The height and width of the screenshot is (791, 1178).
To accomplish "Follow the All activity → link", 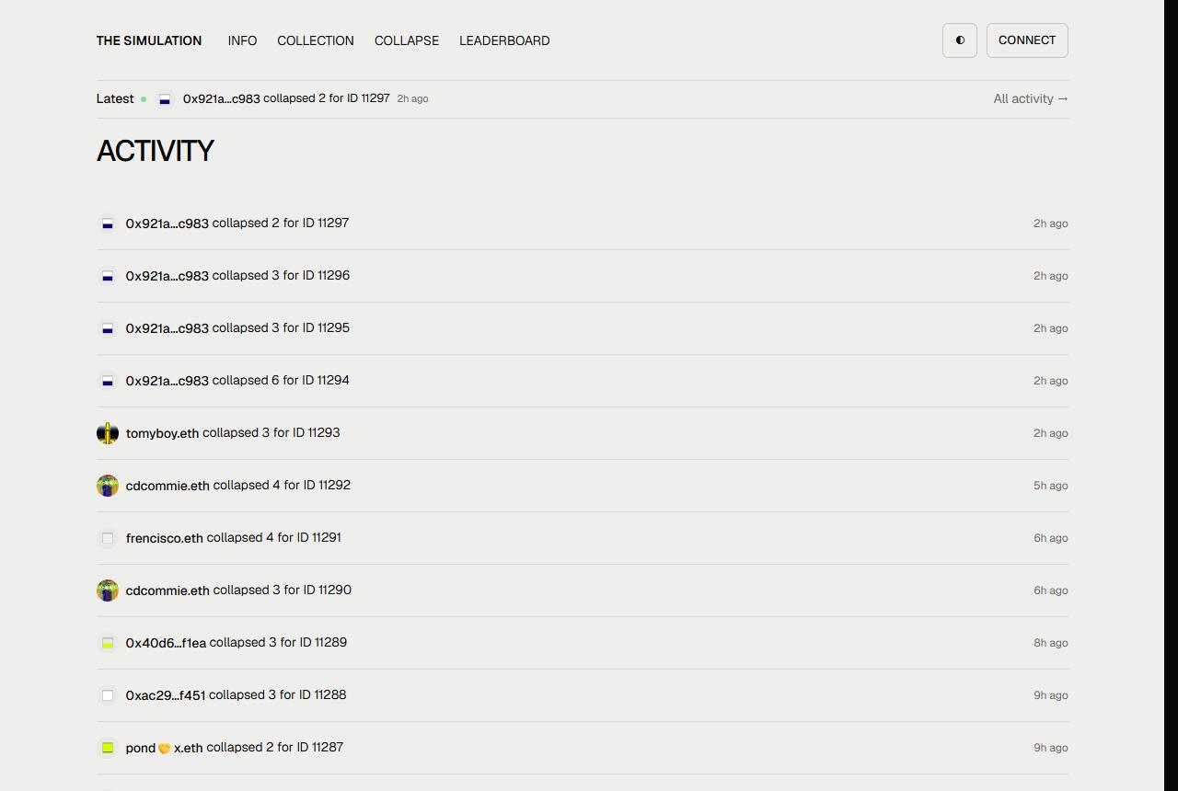I will pyautogui.click(x=1031, y=98).
